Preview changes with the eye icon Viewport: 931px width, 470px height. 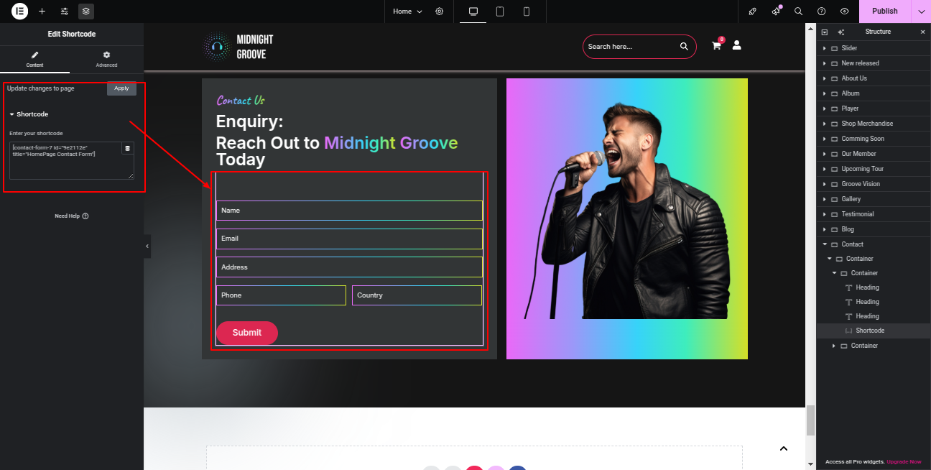(845, 11)
